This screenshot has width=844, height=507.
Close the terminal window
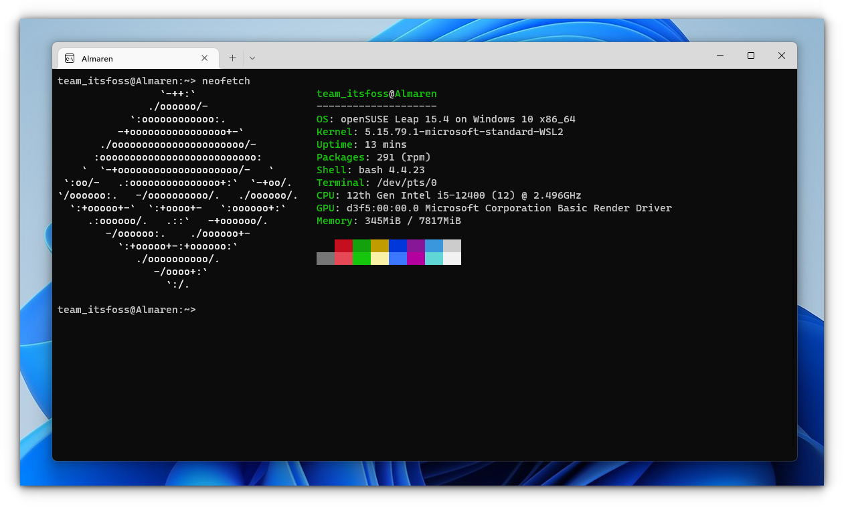pyautogui.click(x=781, y=56)
